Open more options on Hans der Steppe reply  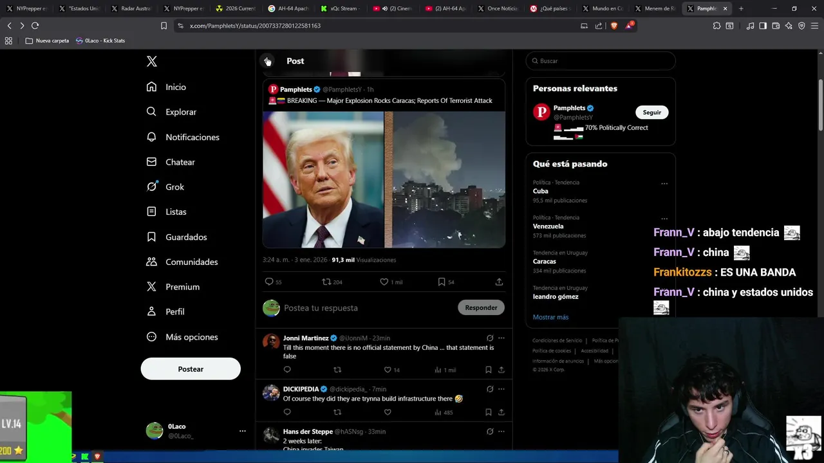pos(501,431)
